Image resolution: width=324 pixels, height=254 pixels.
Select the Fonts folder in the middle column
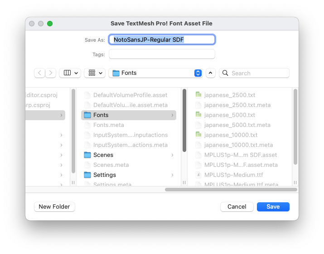tap(101, 115)
